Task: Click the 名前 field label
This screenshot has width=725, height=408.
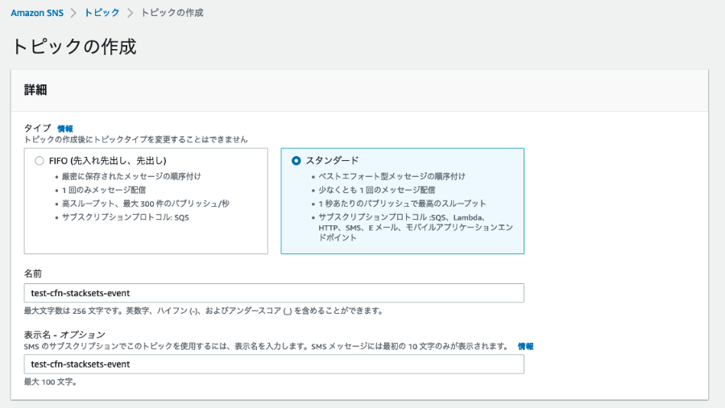Action: click(x=33, y=274)
